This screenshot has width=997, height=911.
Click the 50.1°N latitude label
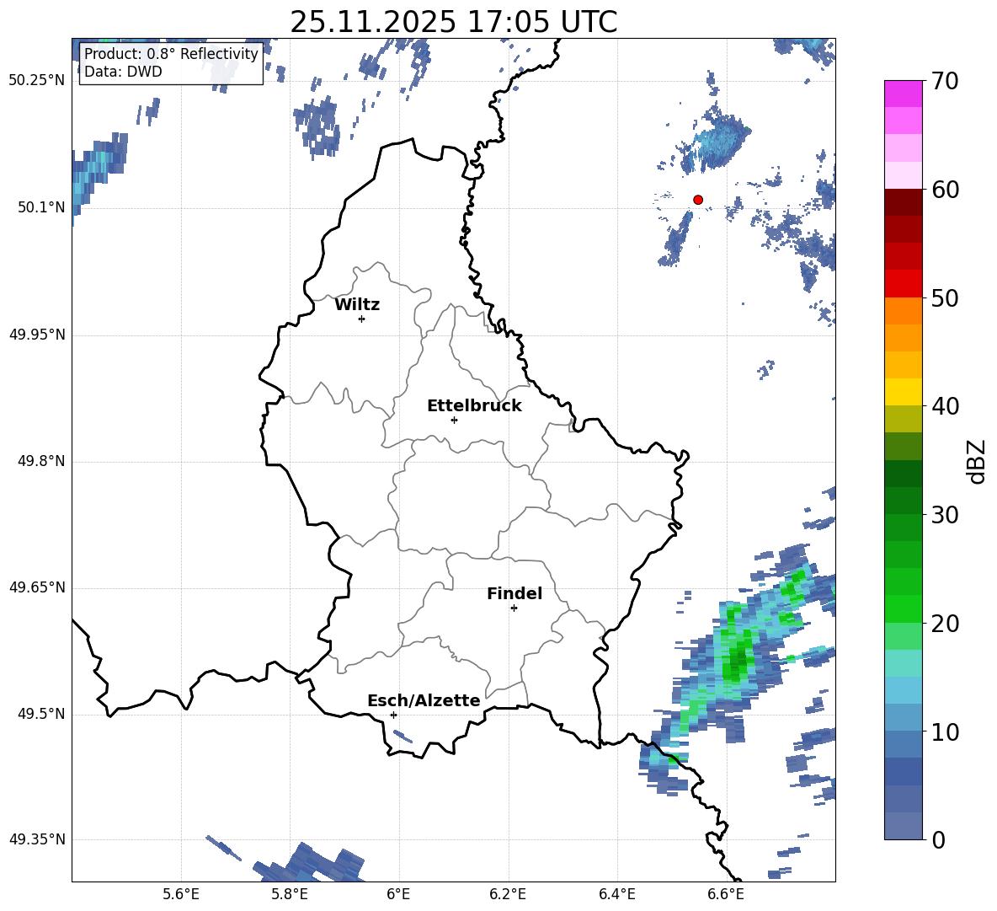click(40, 207)
